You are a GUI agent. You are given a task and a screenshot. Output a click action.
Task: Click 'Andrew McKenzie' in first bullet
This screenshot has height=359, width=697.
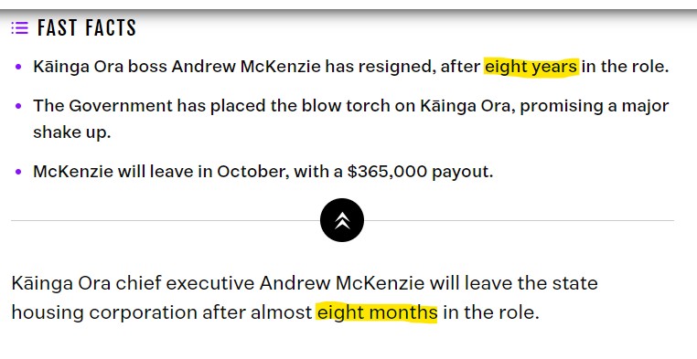pyautogui.click(x=246, y=67)
